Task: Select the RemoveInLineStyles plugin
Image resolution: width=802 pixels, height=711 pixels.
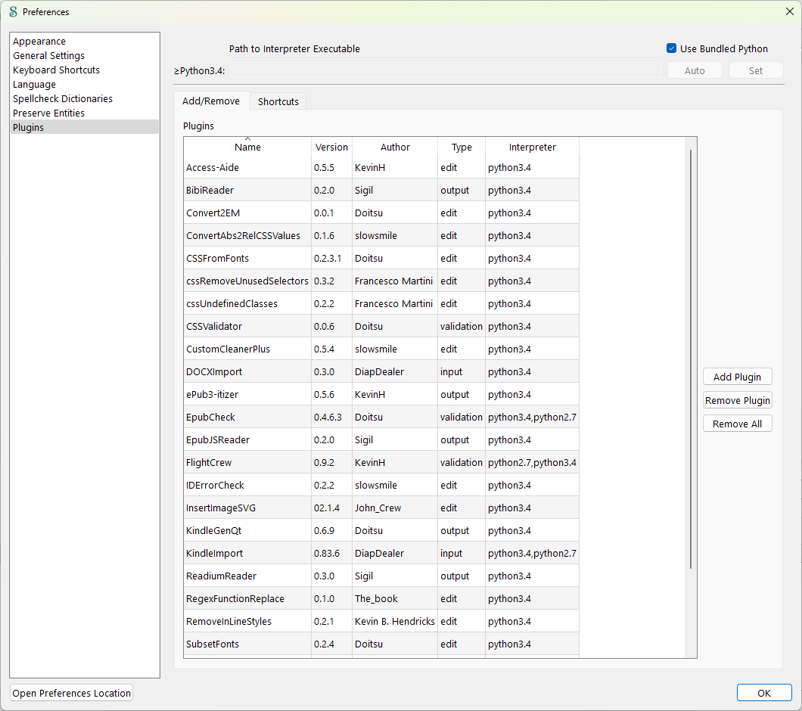Action: click(381, 621)
